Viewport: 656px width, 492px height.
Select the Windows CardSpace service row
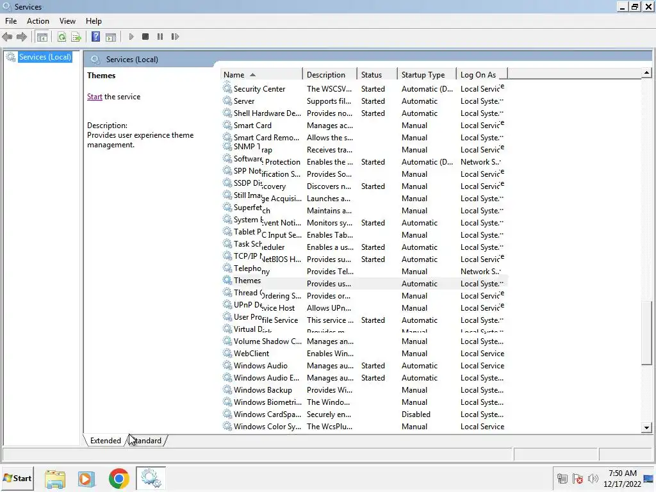tap(364, 414)
